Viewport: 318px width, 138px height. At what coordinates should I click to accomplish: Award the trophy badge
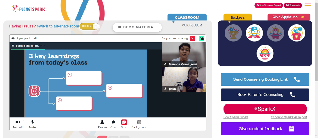click(x=233, y=33)
